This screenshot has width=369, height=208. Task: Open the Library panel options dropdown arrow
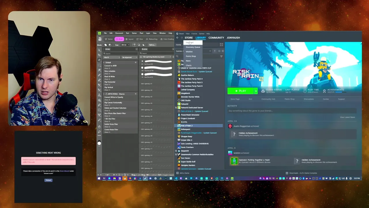[136, 49]
